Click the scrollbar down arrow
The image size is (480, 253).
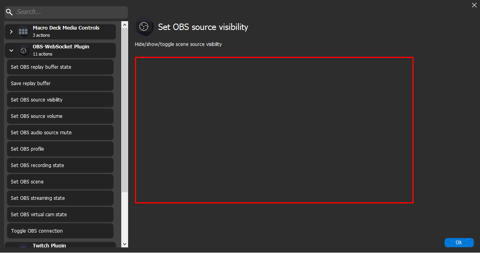pyautogui.click(x=125, y=244)
